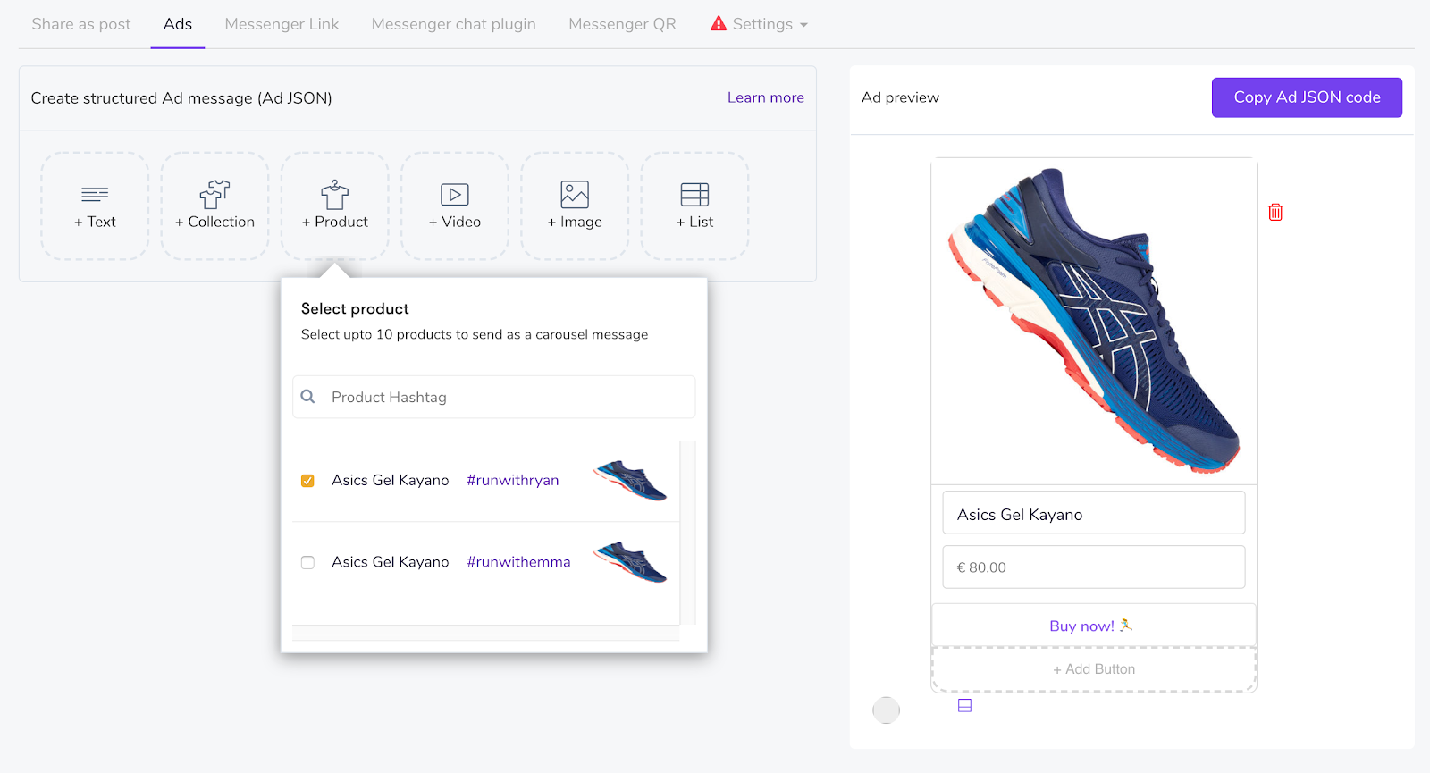Click the shoe thumbnail in #runwithryan row
Screen dimensions: 1430x773
coord(630,480)
